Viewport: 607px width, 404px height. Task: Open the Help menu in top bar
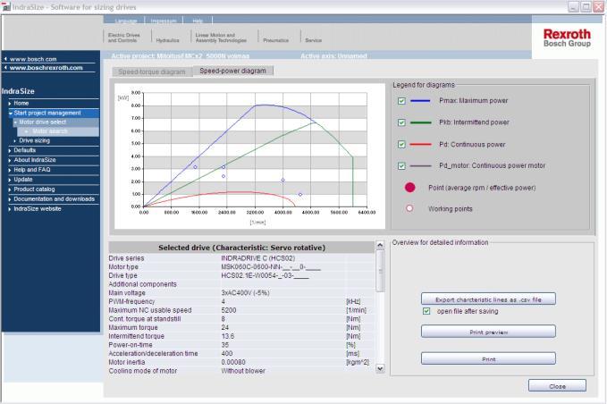[198, 21]
